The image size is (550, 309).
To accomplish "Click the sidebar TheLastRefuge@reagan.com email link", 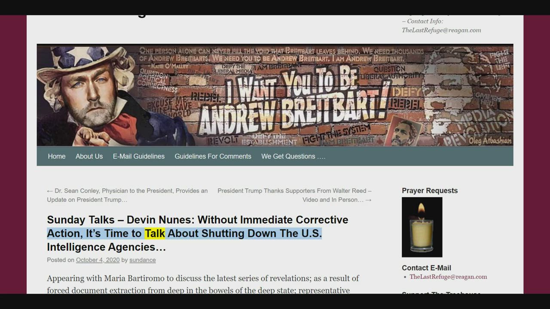I will pyautogui.click(x=448, y=277).
